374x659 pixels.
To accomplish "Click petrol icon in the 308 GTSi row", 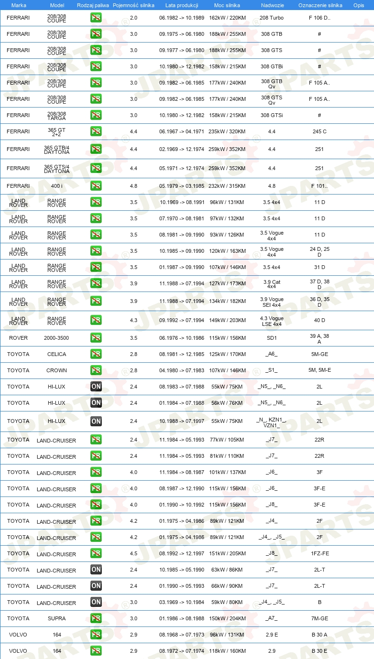I will click(x=96, y=115).
